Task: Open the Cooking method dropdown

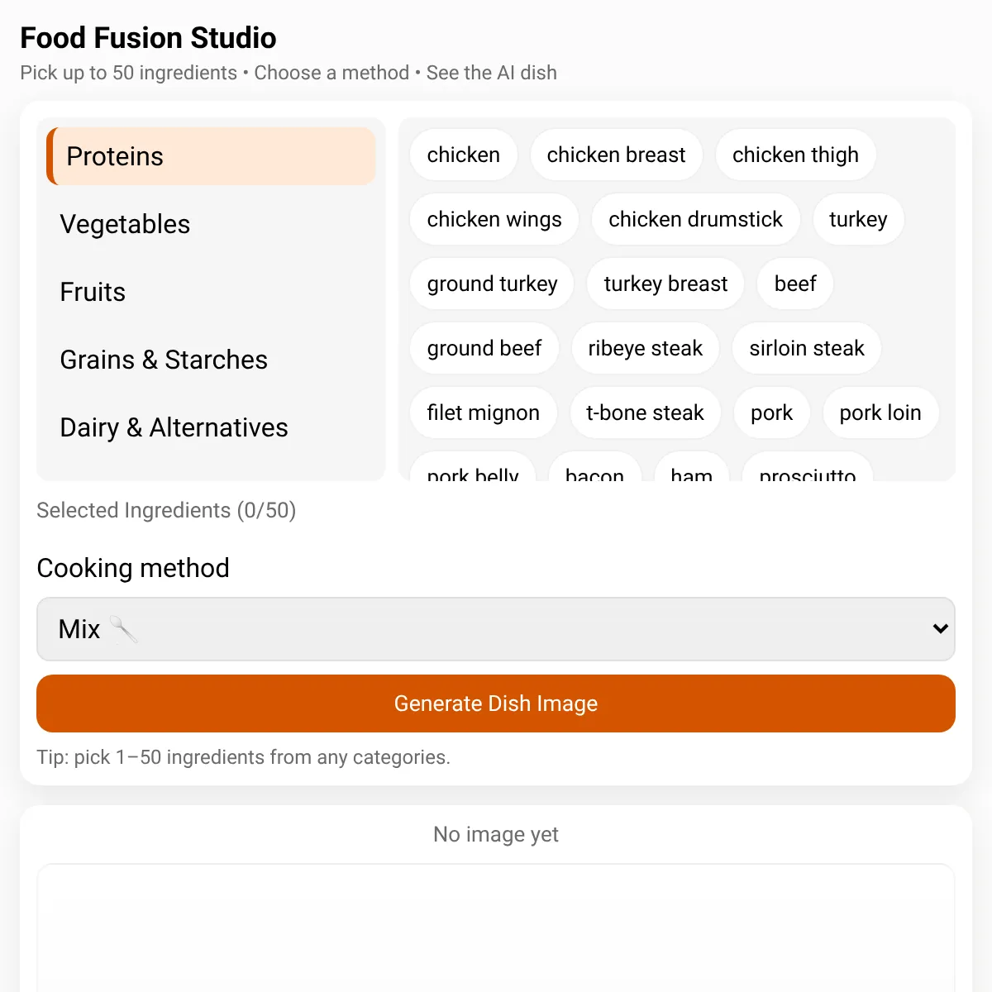Action: tap(496, 629)
